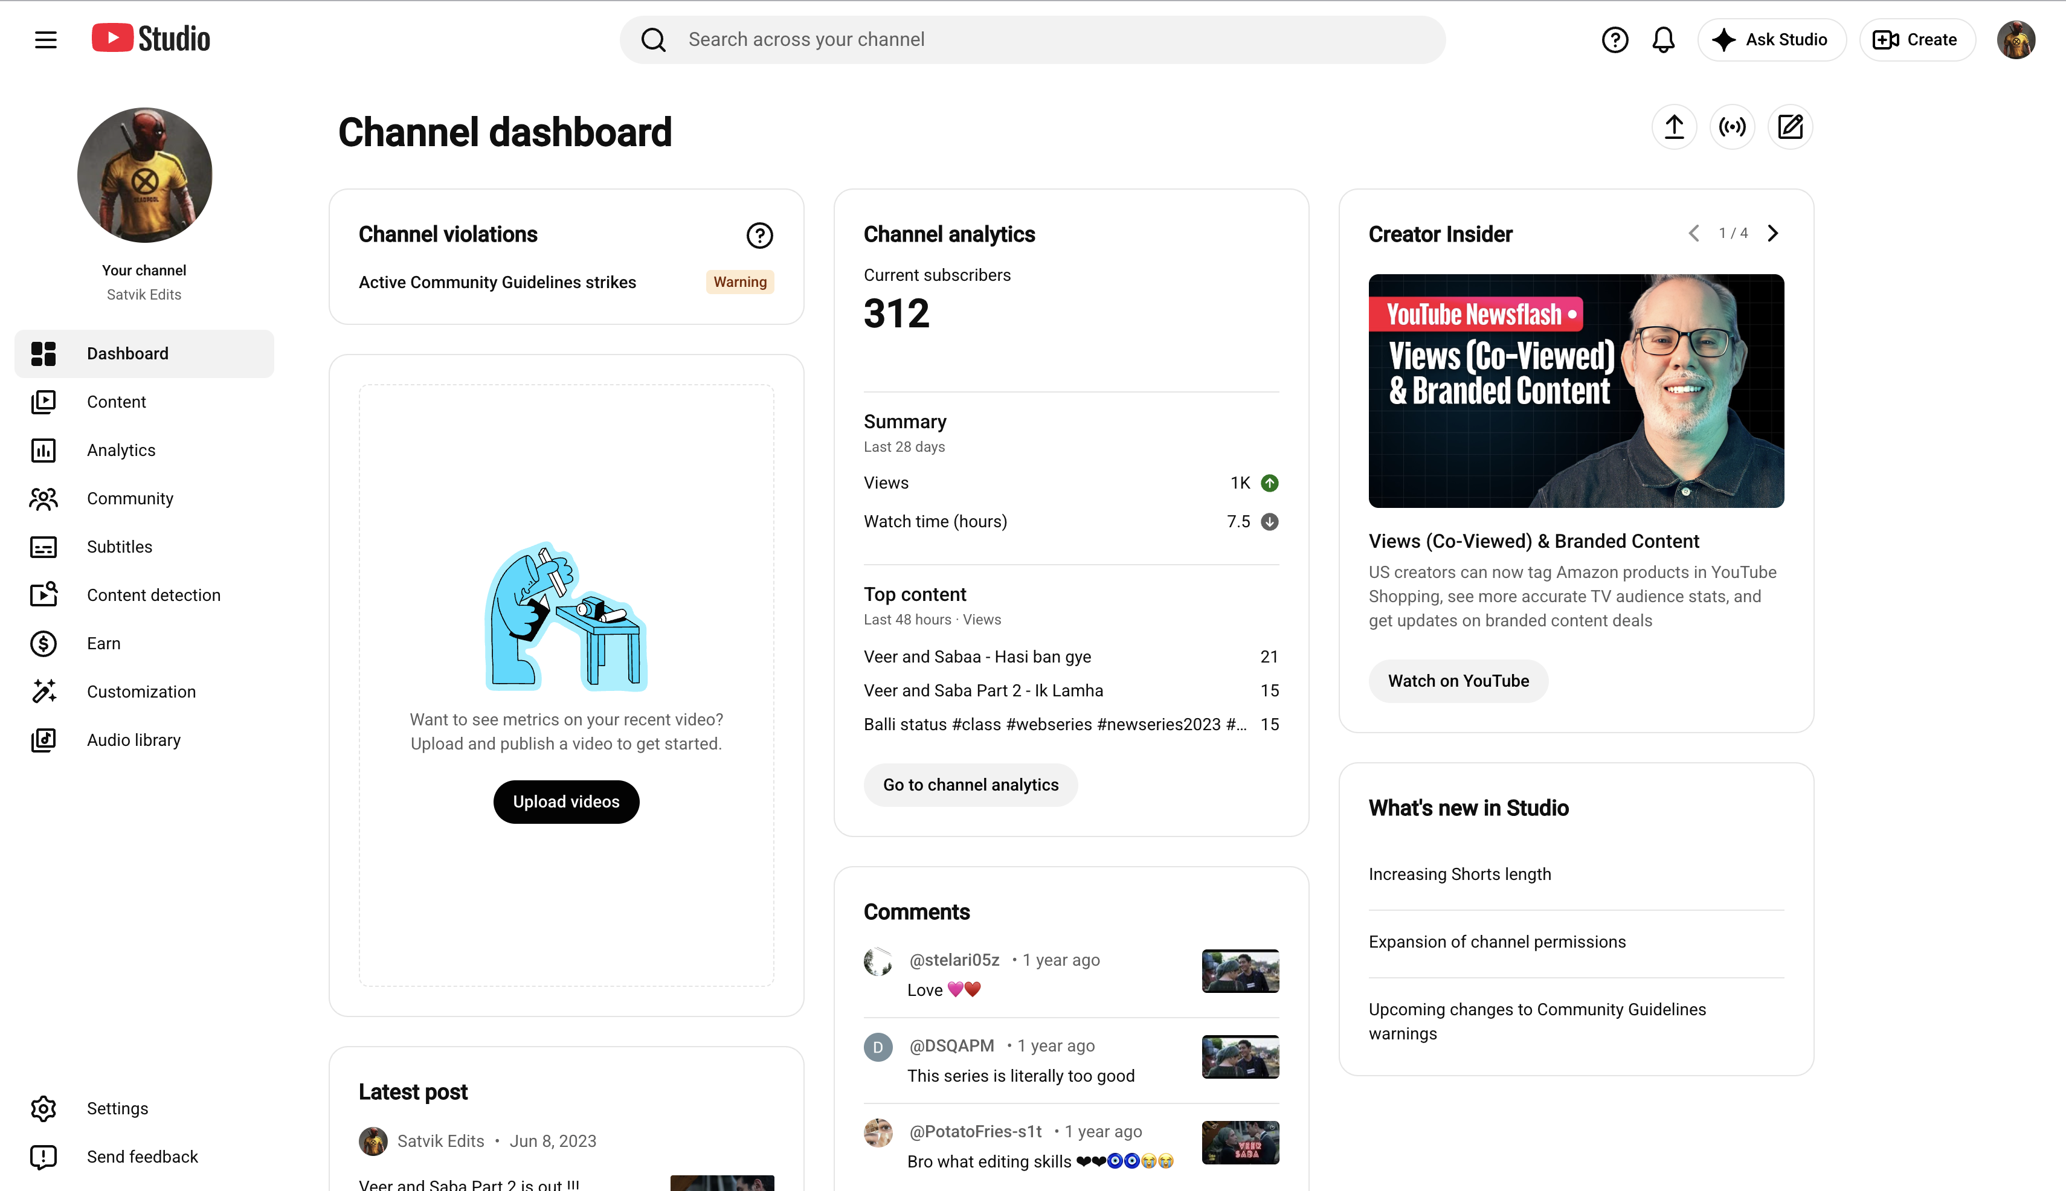Open Dashboard in sidebar
Image resolution: width=2066 pixels, height=1191 pixels.
point(144,353)
